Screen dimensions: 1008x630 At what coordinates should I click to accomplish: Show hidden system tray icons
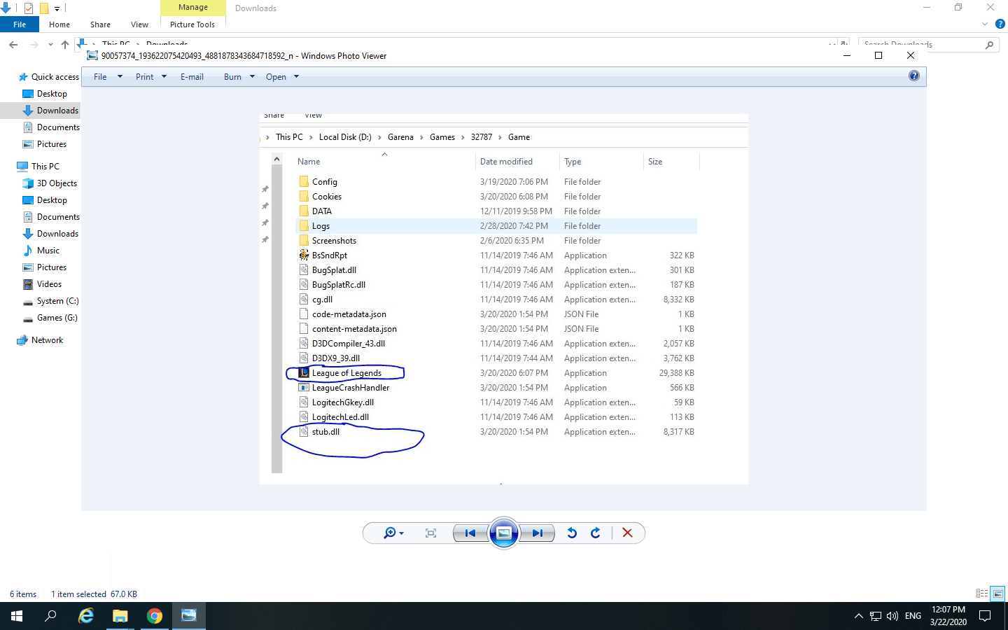tap(859, 616)
